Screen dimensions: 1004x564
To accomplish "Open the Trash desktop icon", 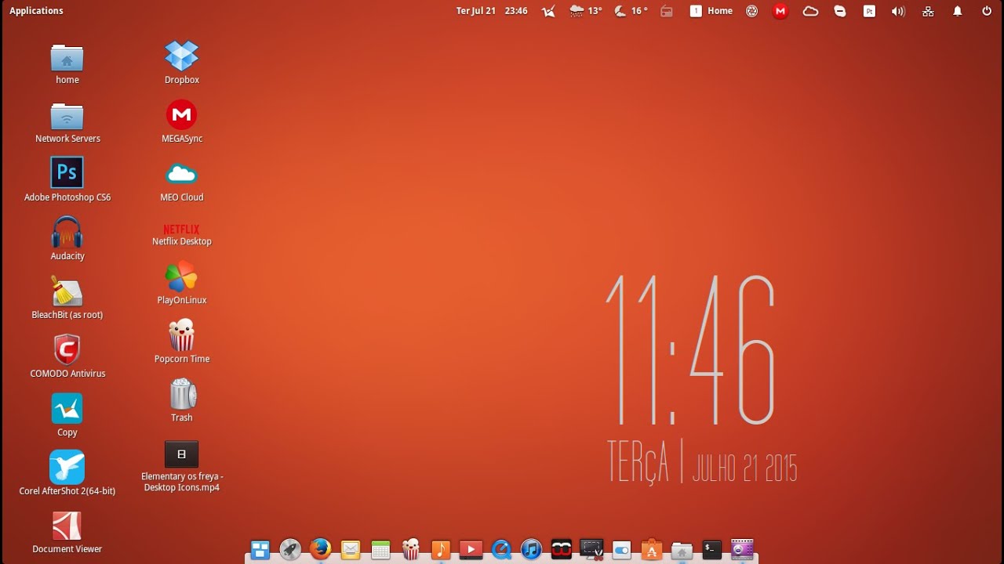I will [181, 394].
